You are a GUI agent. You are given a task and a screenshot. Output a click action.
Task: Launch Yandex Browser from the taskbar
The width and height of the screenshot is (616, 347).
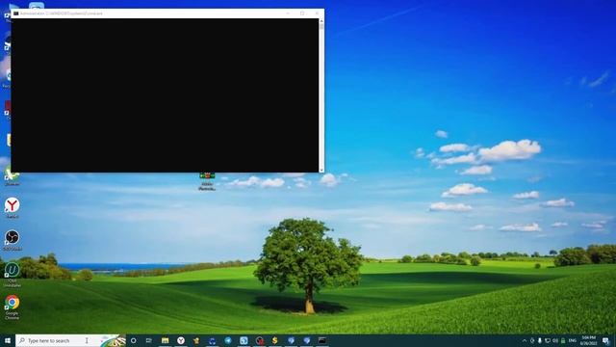click(181, 340)
